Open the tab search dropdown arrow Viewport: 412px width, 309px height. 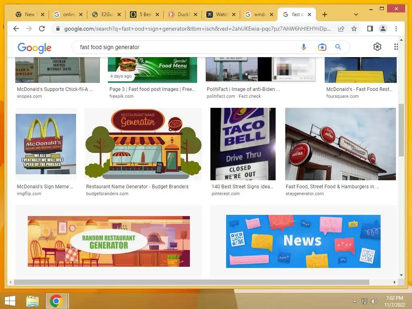356,14
